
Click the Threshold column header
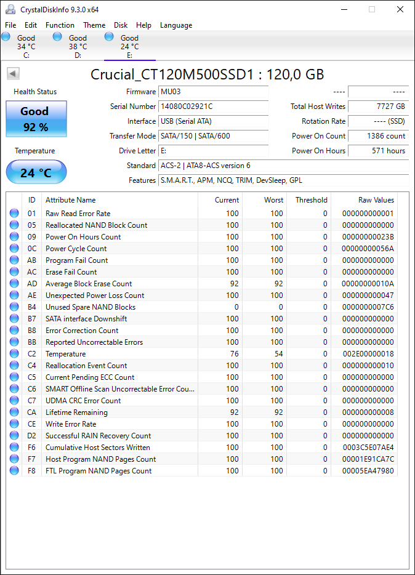click(308, 200)
